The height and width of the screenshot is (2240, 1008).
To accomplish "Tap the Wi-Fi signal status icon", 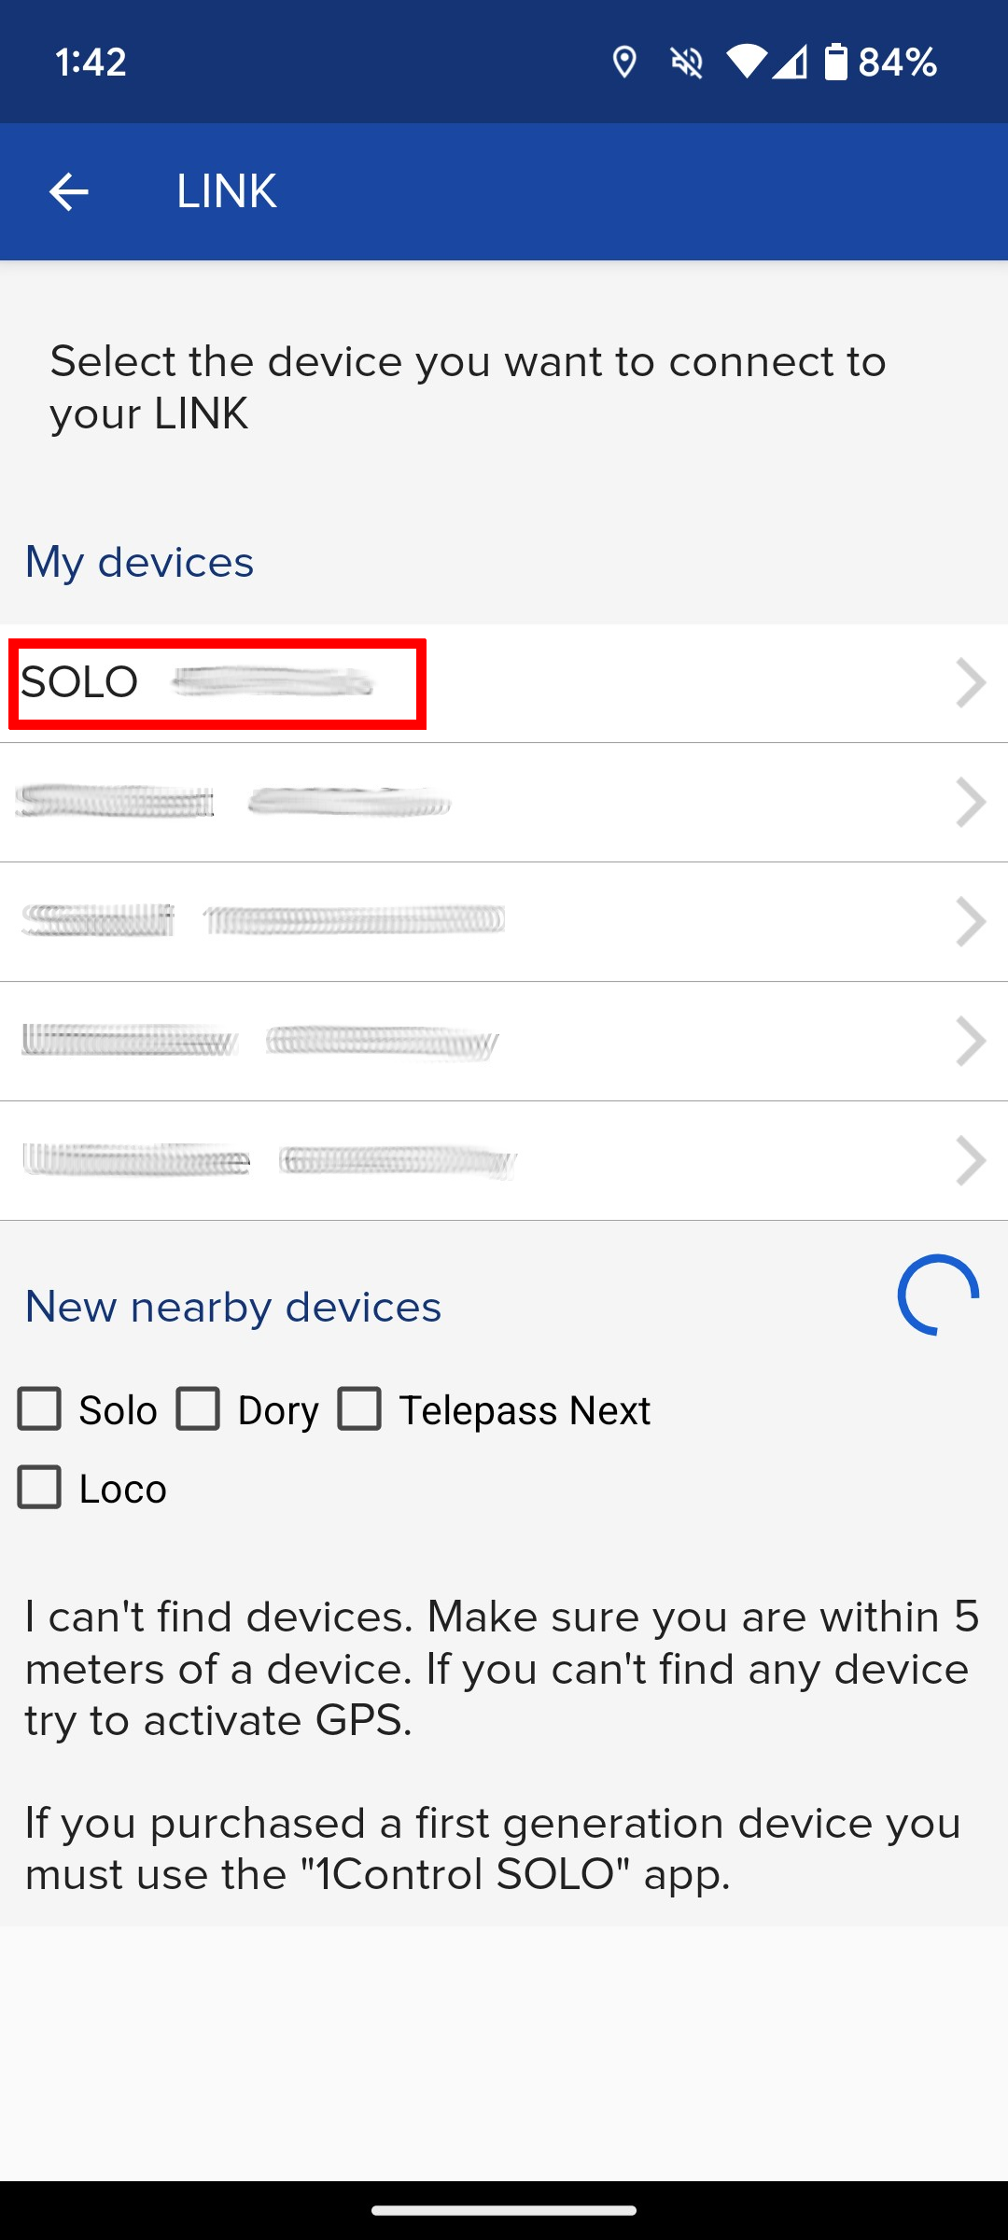I will pyautogui.click(x=747, y=63).
